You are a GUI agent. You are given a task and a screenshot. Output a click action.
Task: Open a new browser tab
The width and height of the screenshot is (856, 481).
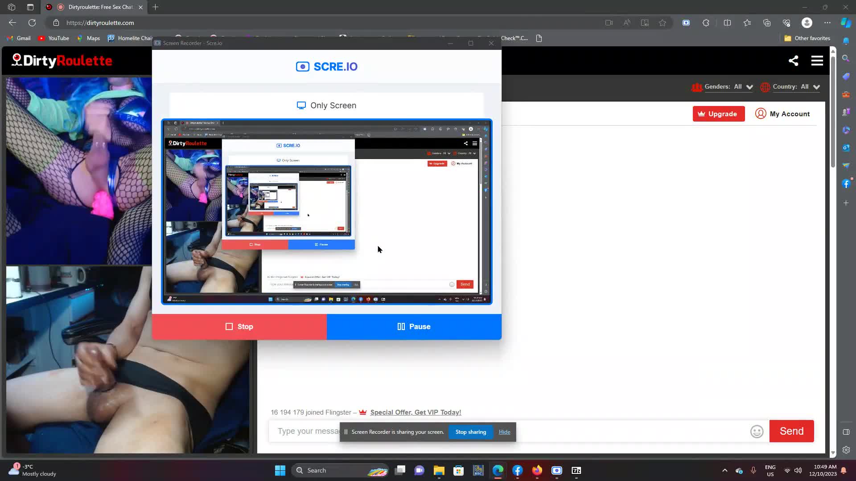point(155,7)
